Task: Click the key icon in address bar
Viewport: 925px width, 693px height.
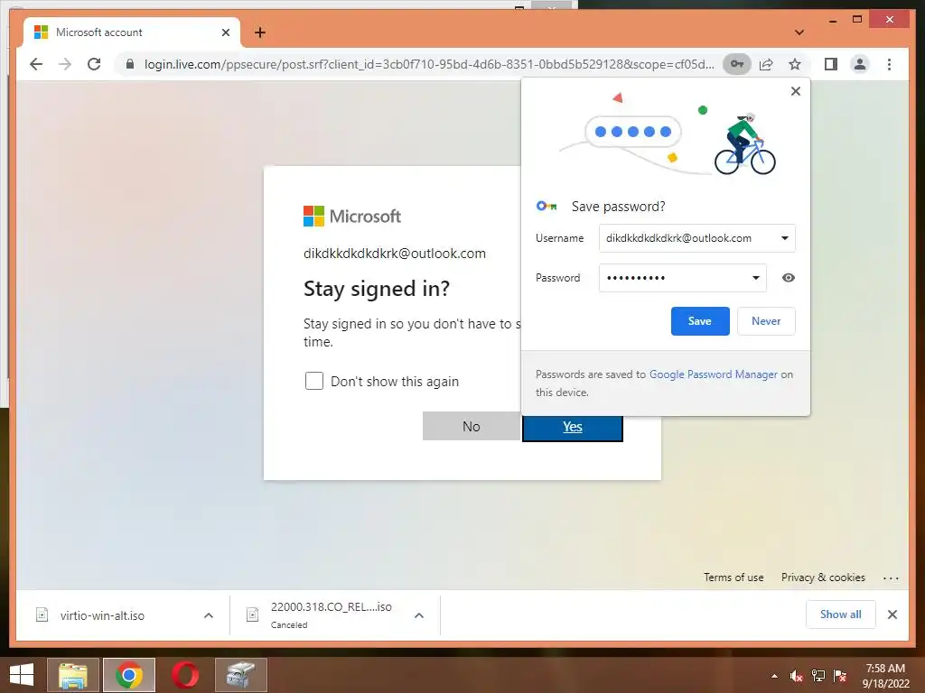Action: (x=737, y=64)
